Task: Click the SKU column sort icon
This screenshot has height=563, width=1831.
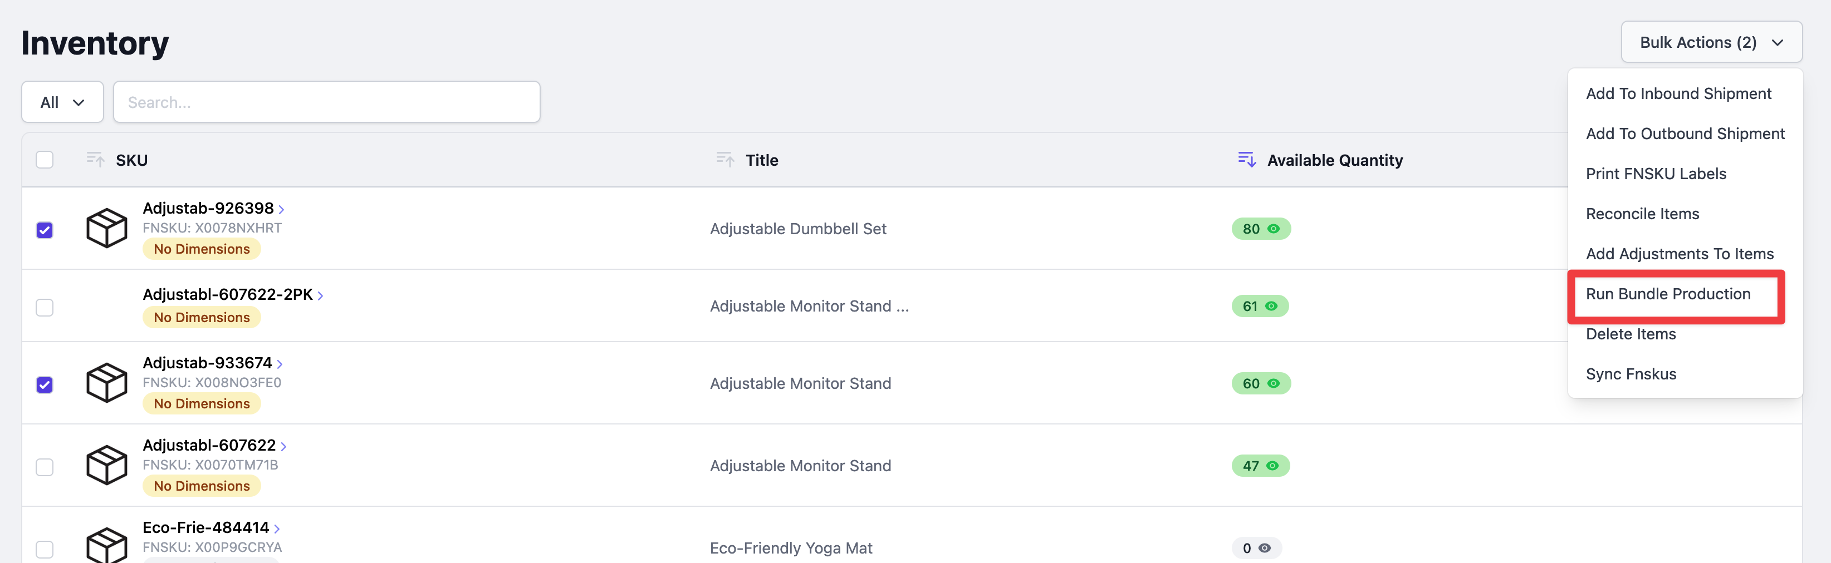Action: (x=95, y=159)
